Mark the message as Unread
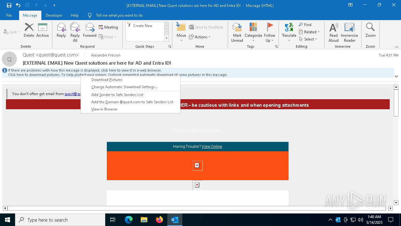 pyautogui.click(x=237, y=32)
